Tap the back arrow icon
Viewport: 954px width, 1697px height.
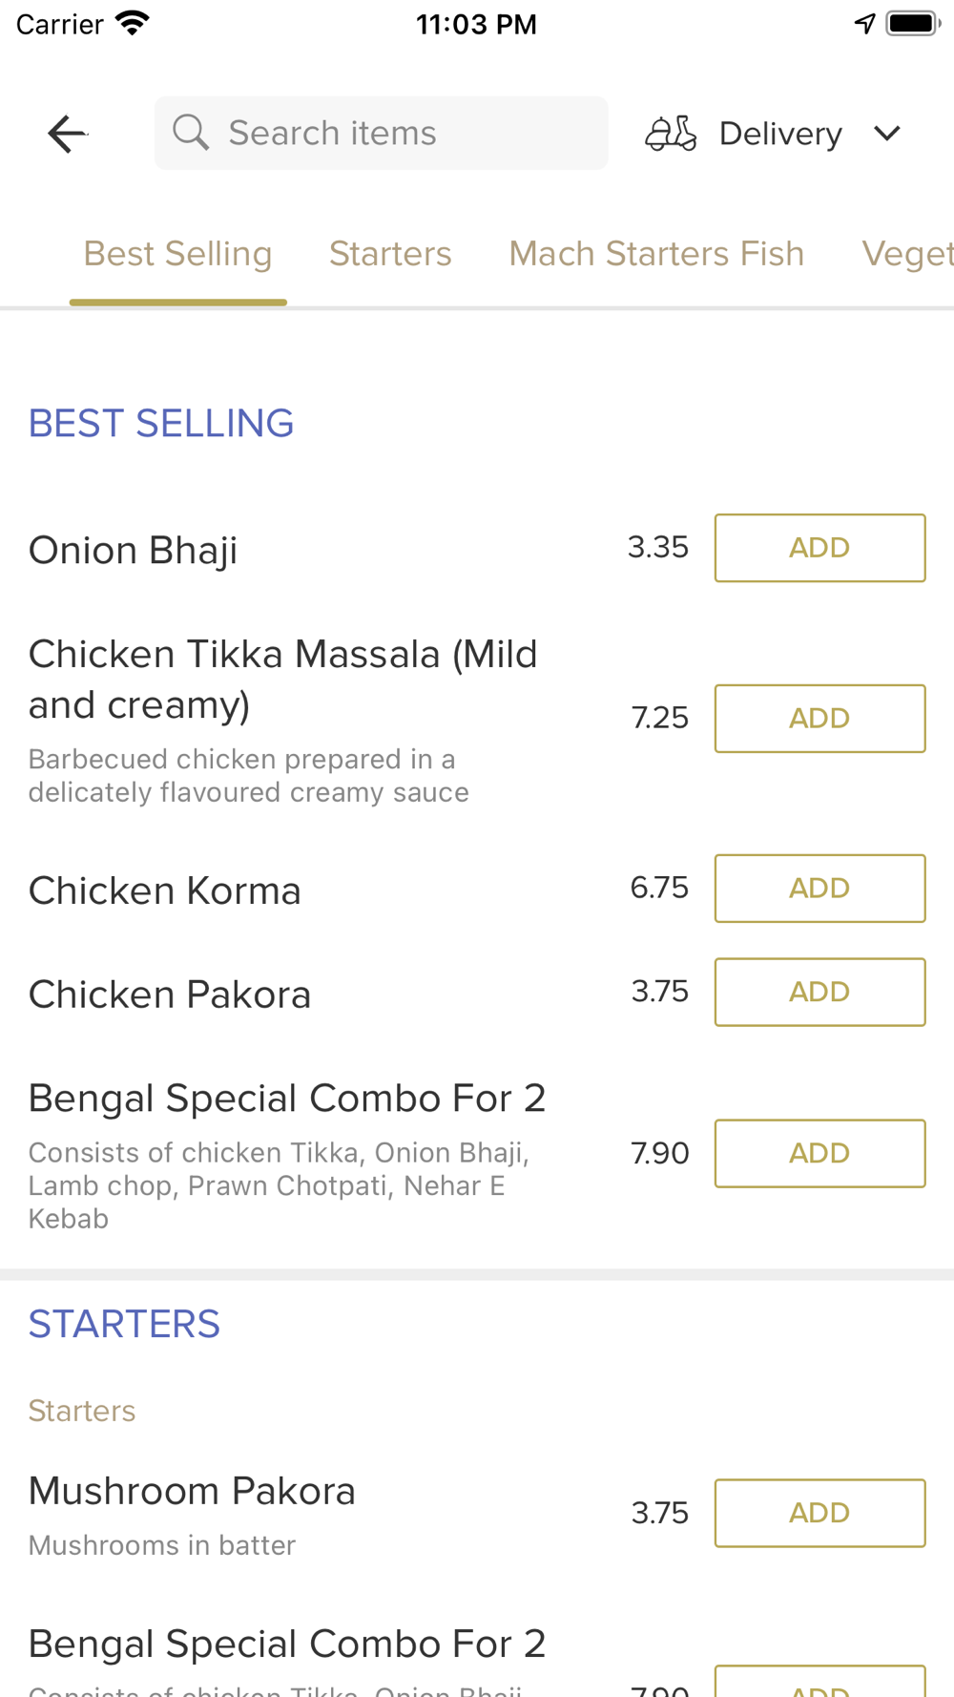pyautogui.click(x=67, y=134)
